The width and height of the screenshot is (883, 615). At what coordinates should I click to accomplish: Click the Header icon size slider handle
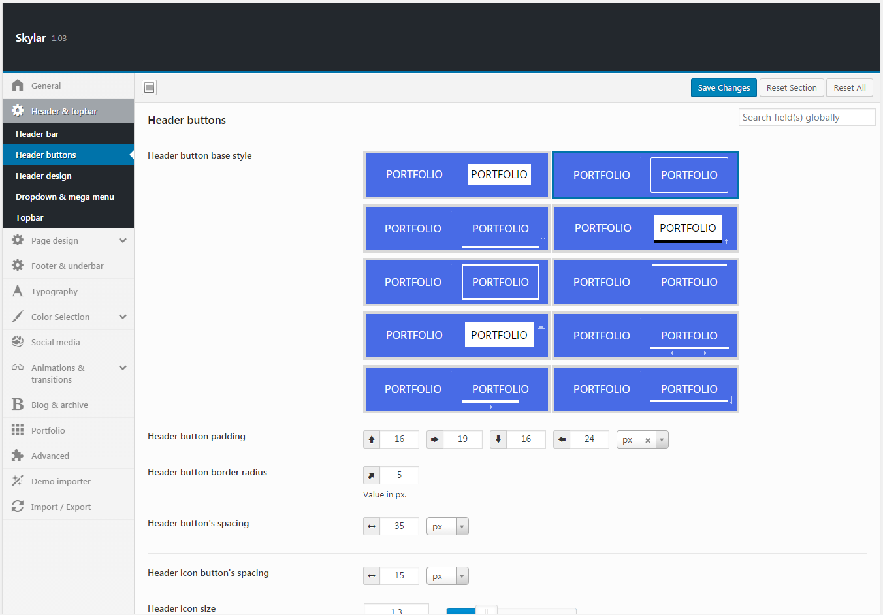[487, 610]
